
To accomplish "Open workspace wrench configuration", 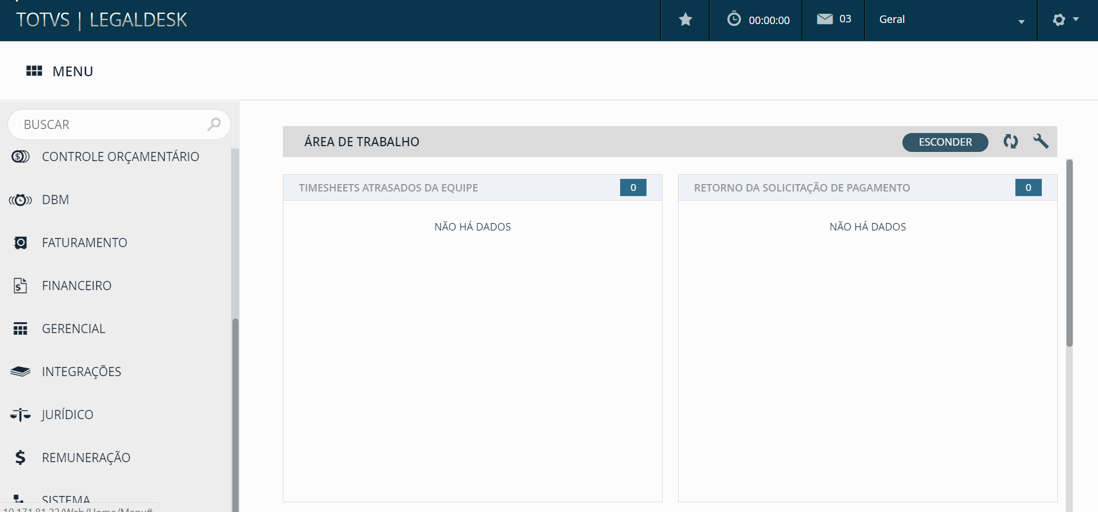I will (1041, 141).
